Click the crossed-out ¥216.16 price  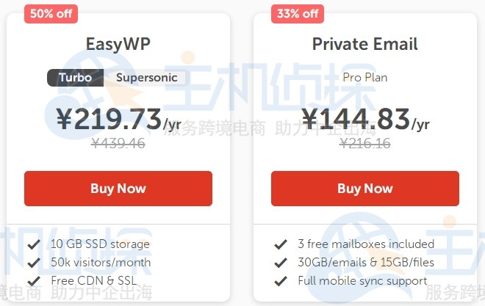[x=365, y=144]
